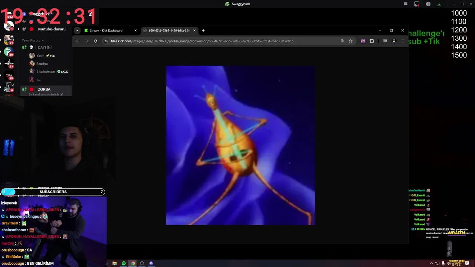
Task: Close the Stream - Kick Dashboard tab
Action: (x=135, y=30)
